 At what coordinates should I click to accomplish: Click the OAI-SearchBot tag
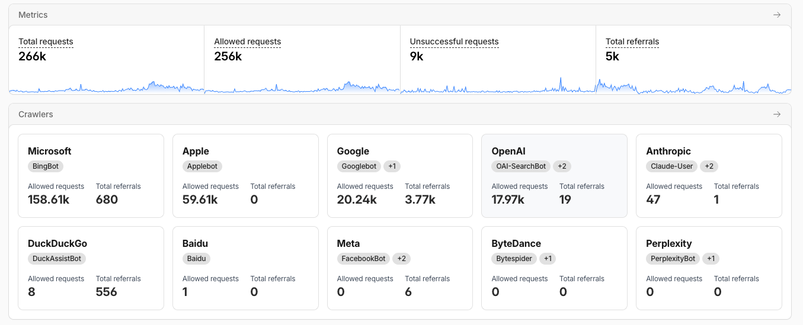(521, 166)
